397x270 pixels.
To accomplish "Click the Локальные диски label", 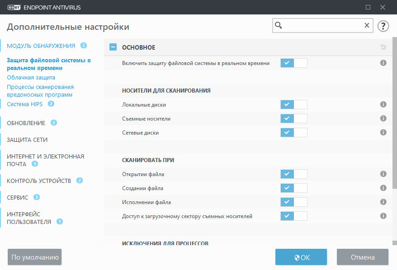I will pos(144,105).
